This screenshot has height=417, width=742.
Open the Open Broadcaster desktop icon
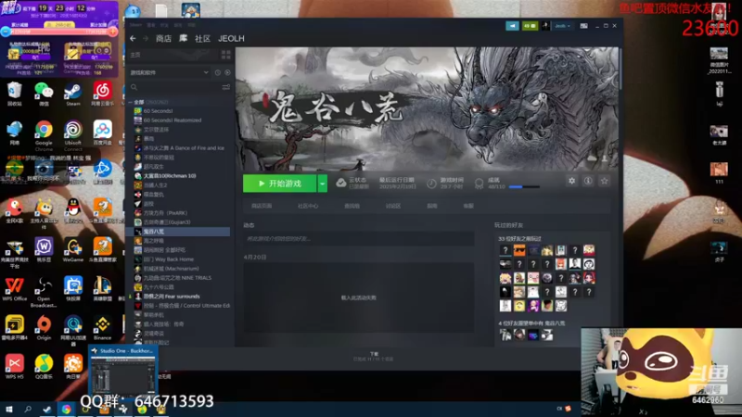point(44,292)
